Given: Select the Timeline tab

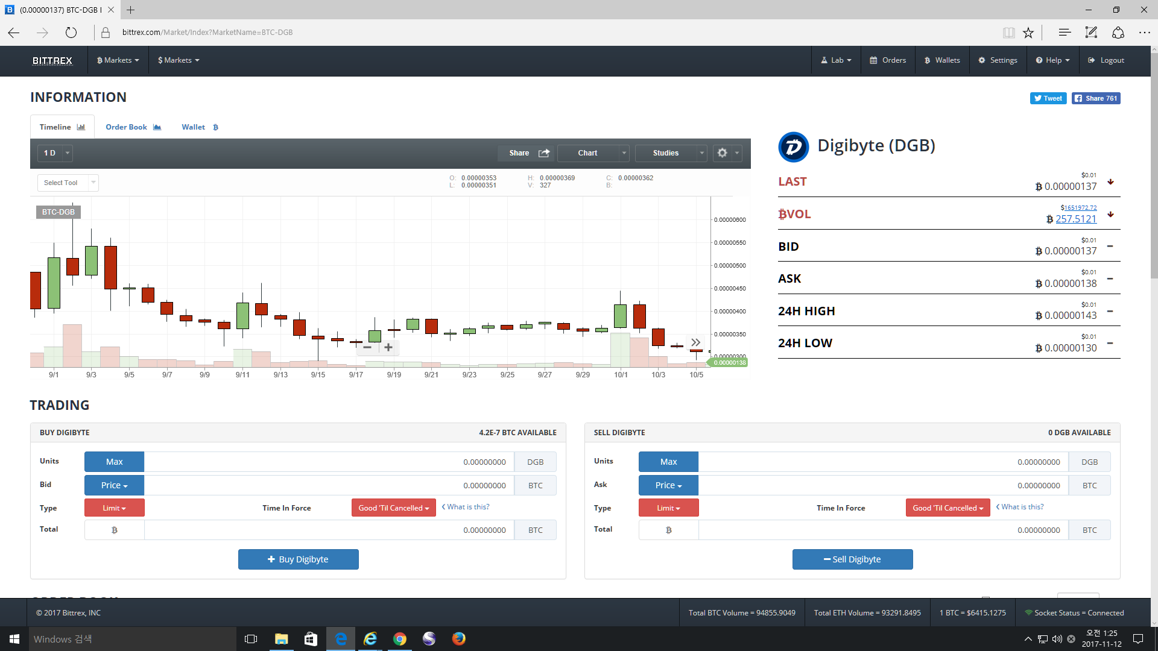Looking at the screenshot, I should pyautogui.click(x=62, y=127).
